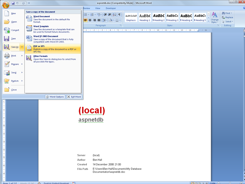The image size is (245, 184).
Task: Expand the Publish submenu arrow
Action: point(22,81)
